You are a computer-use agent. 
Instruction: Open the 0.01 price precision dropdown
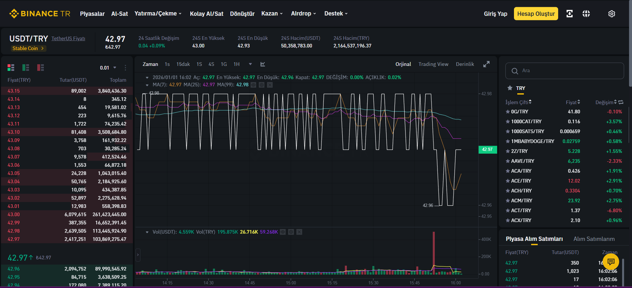click(x=108, y=68)
